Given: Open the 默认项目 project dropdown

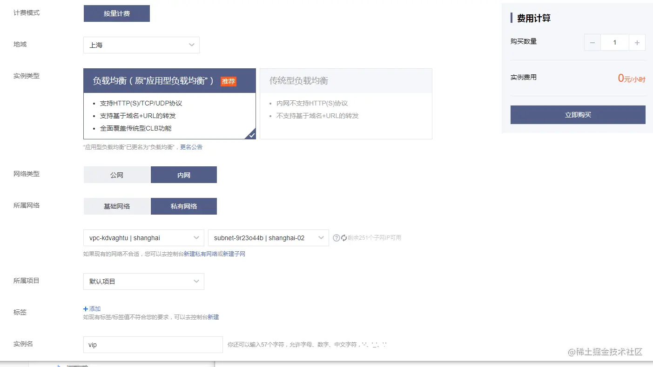Looking at the screenshot, I should coord(144,282).
